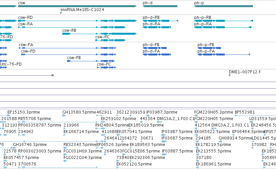
Task: Click the ph-d-RA transcript label
Action: tap(151, 24)
